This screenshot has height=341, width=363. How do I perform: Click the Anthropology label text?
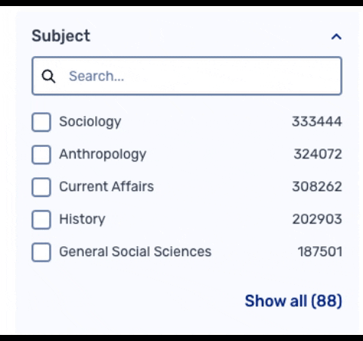coord(103,155)
